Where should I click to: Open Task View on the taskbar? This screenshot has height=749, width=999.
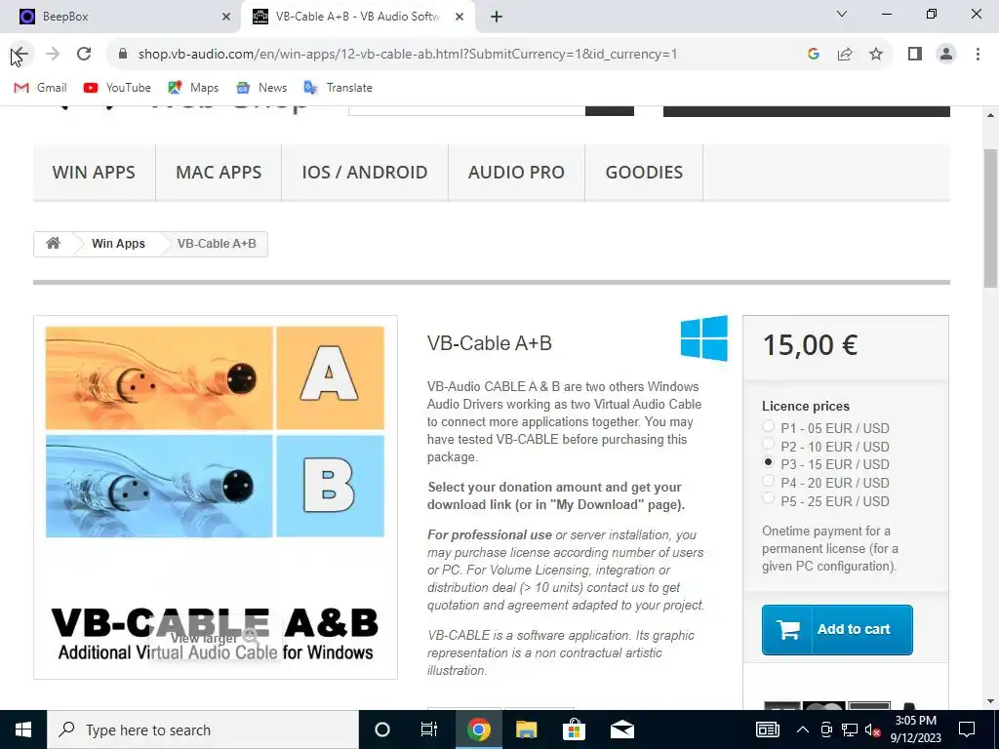[x=429, y=729]
